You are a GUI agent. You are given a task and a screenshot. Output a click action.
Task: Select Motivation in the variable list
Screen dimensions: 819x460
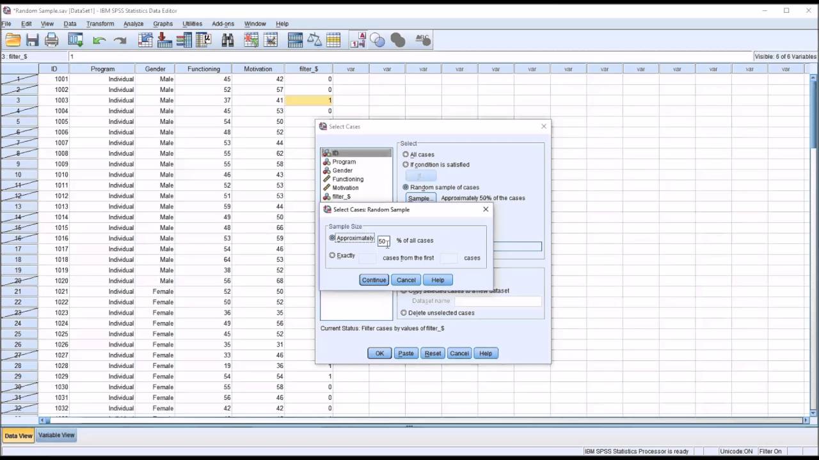[356, 188]
